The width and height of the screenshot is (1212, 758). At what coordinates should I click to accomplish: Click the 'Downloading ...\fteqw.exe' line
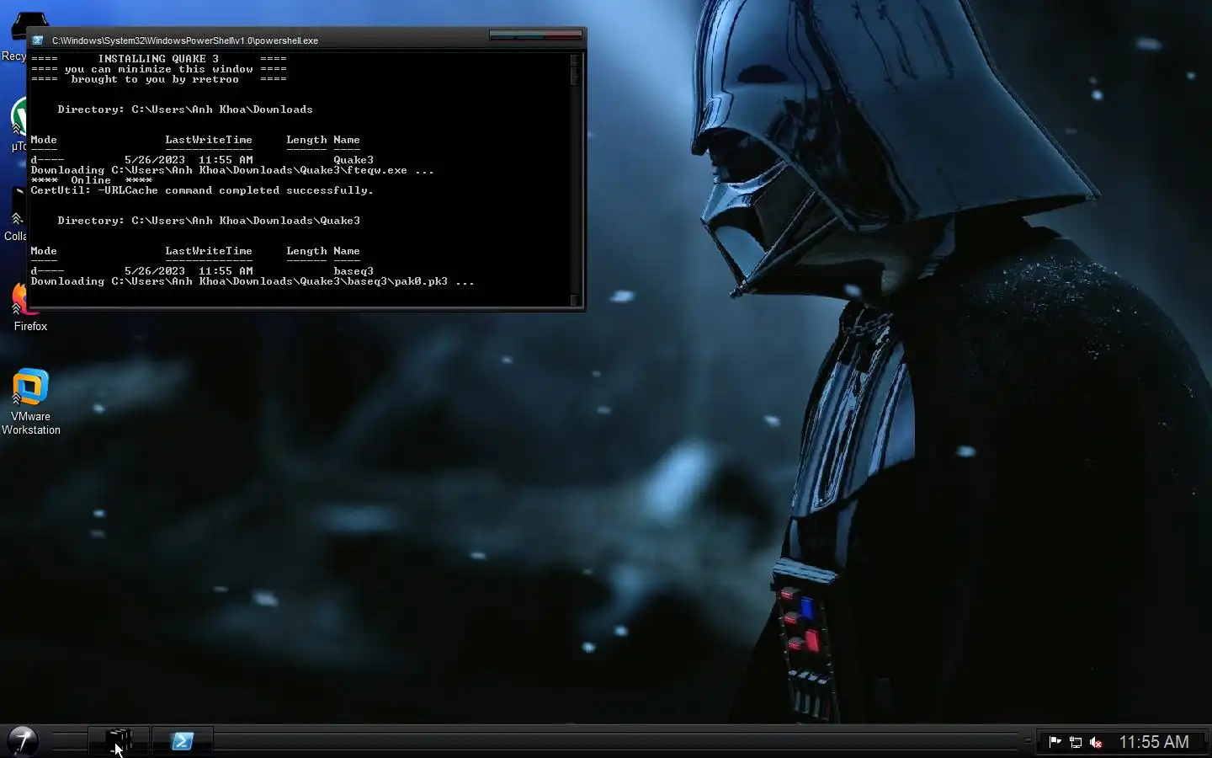coord(232,170)
